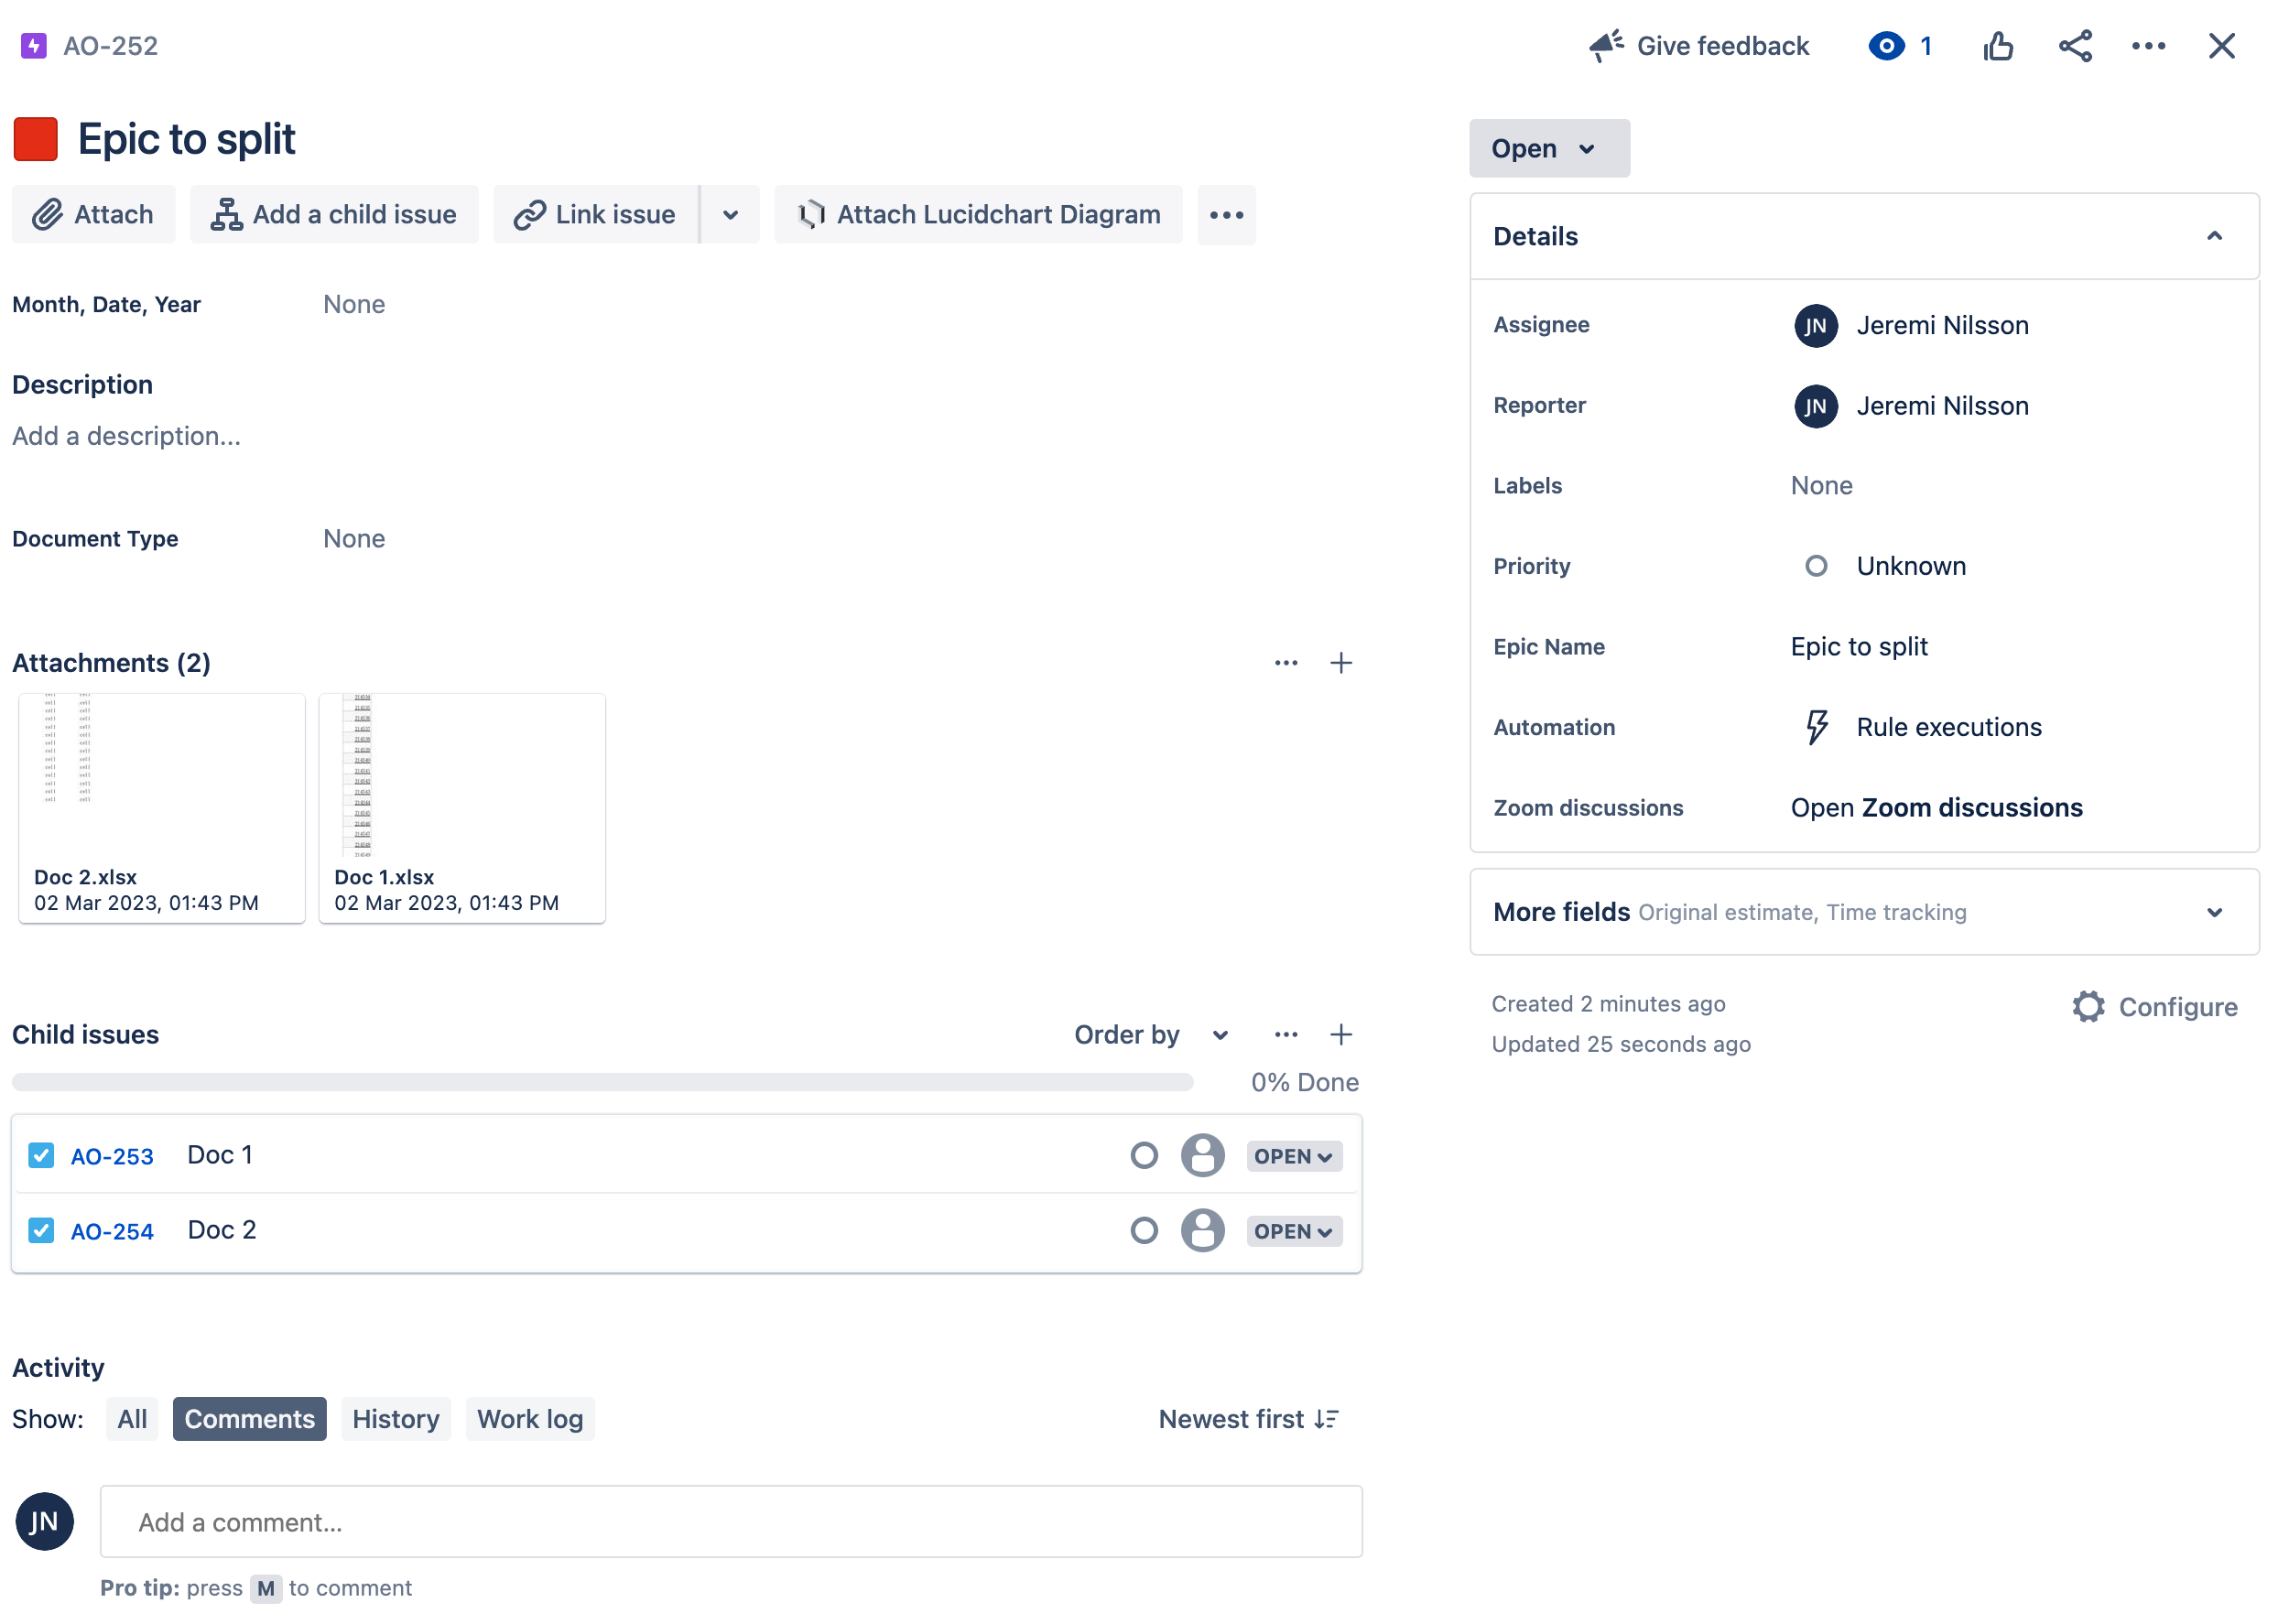Toggle the Newest first sort order
Viewport: 2289px width, 1624px height.
[1247, 1418]
